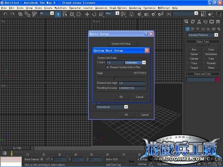Open the Mirror tool in toolbar
This screenshot has width=223, height=167.
(203, 14)
